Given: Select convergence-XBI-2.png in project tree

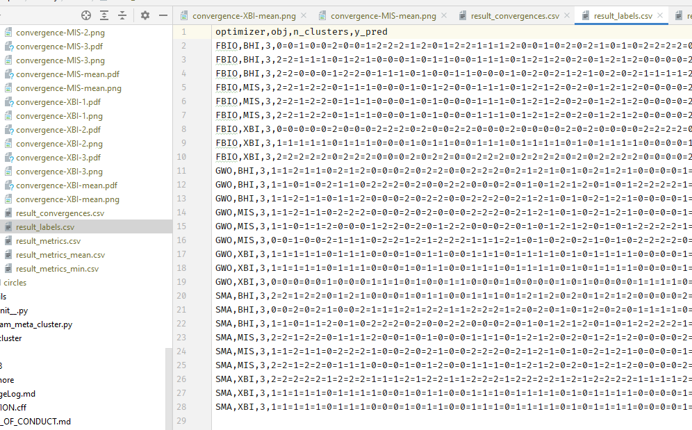Looking at the screenshot, I should coord(59,144).
